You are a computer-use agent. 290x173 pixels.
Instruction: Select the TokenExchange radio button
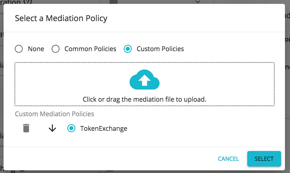(71, 128)
